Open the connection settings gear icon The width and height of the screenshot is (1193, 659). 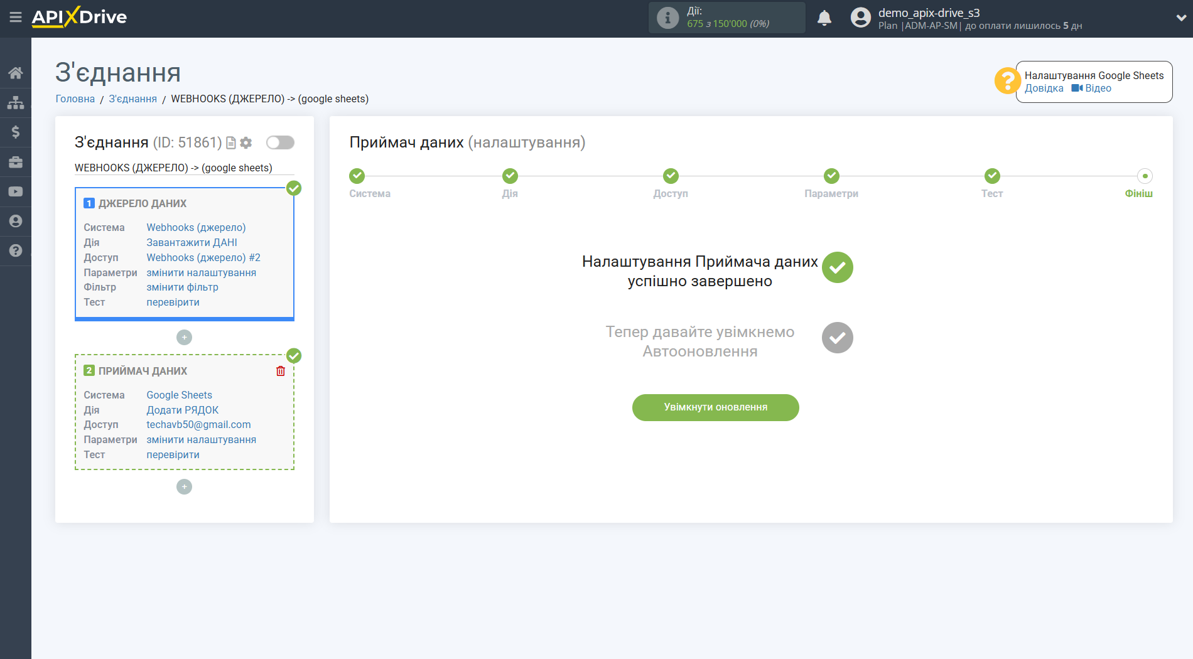[x=246, y=143]
